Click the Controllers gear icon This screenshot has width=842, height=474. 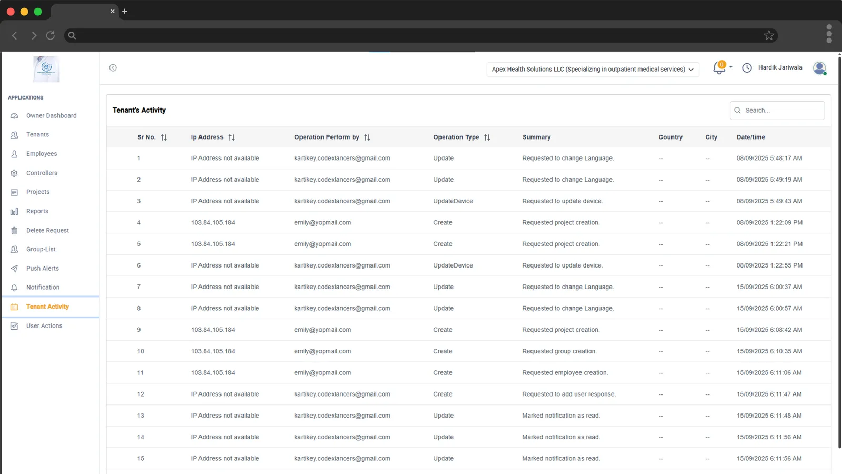pos(14,173)
